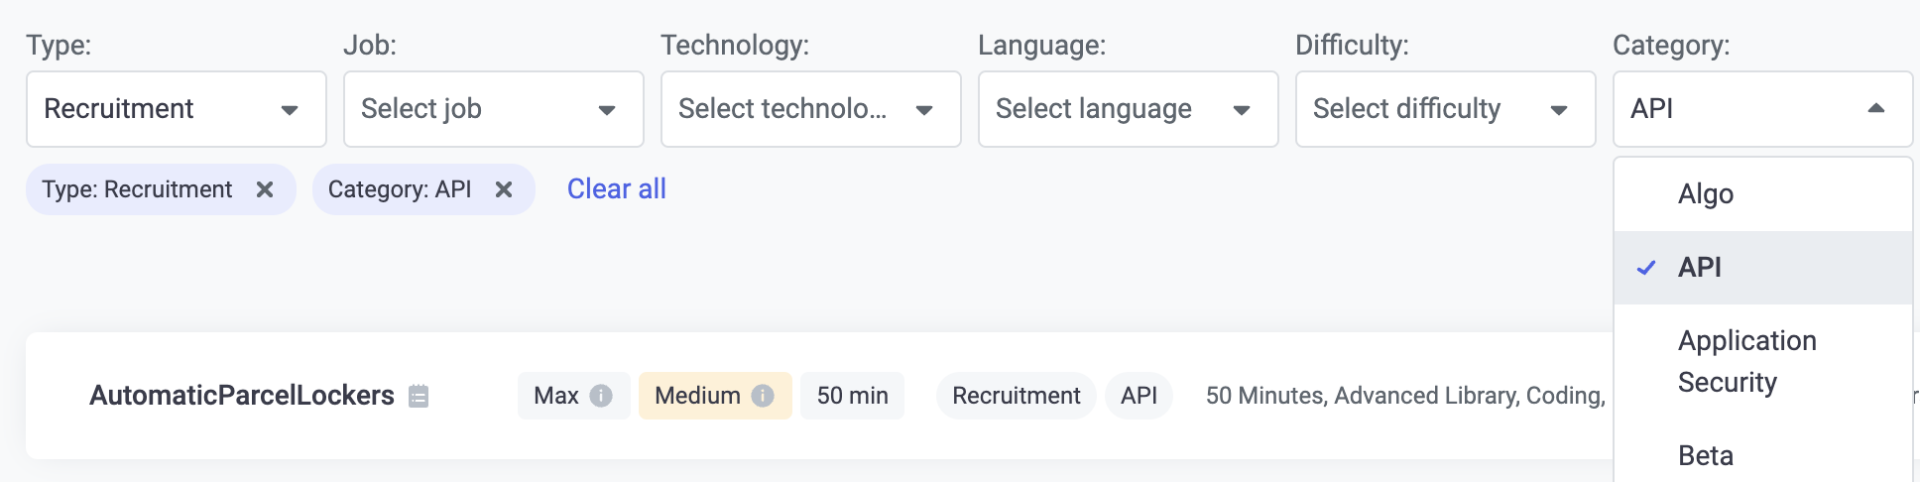The width and height of the screenshot is (1920, 482).
Task: Click the Recruitment tag on the task row
Action: click(1016, 396)
